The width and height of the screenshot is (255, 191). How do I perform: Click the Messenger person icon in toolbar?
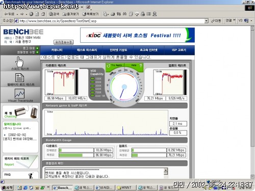[155, 14]
